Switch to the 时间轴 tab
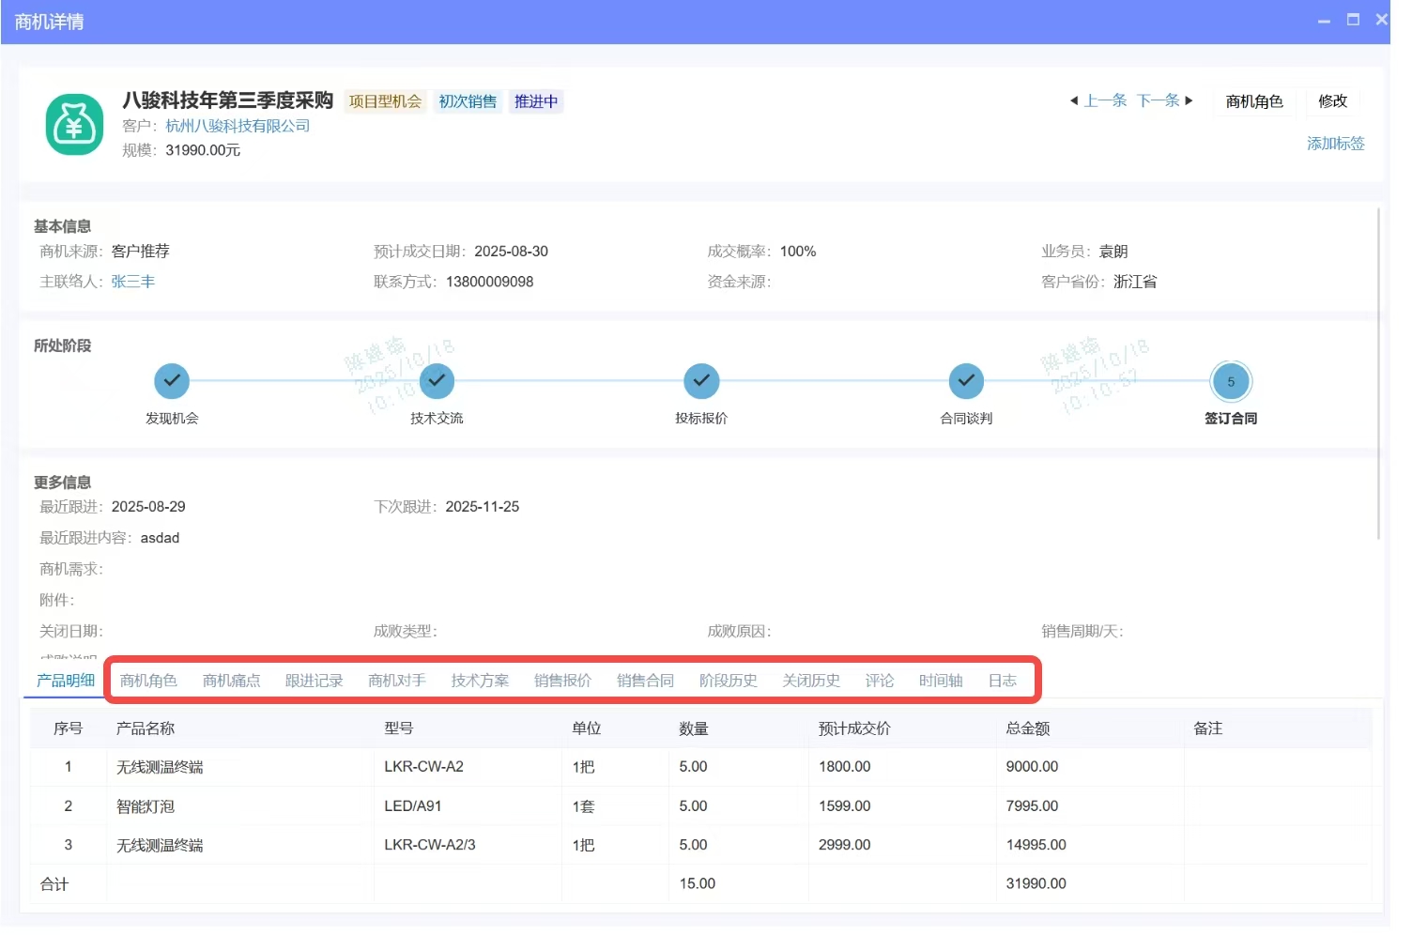Screen dimensions: 1412x935 pyautogui.click(x=940, y=681)
